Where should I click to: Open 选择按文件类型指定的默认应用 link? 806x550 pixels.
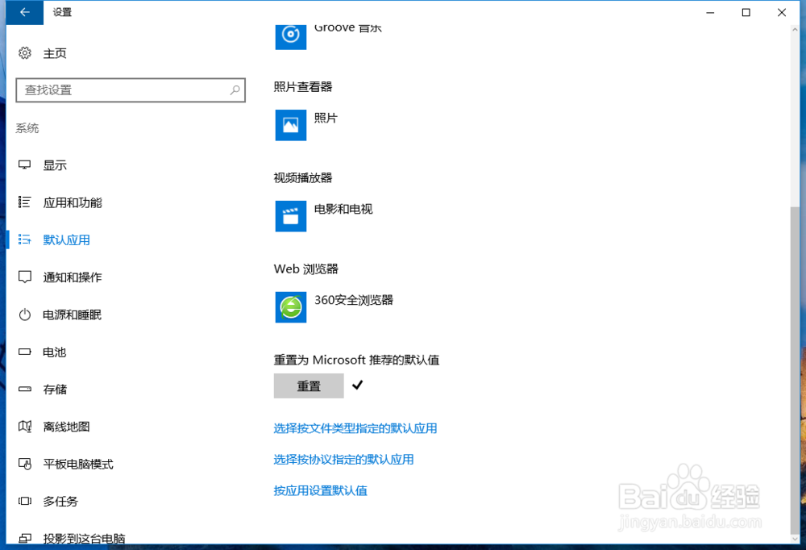tap(355, 428)
